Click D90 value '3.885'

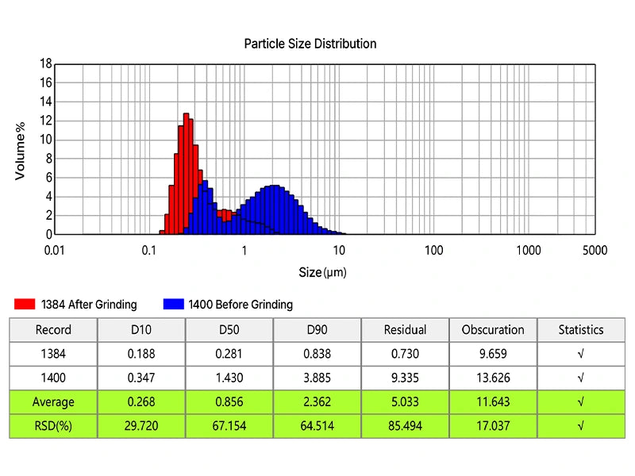[317, 378]
